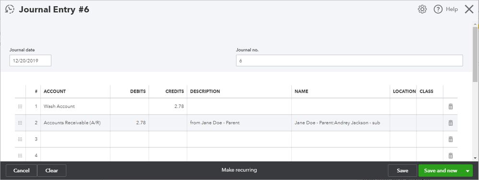Click the location cell in row 2

(x=403, y=123)
